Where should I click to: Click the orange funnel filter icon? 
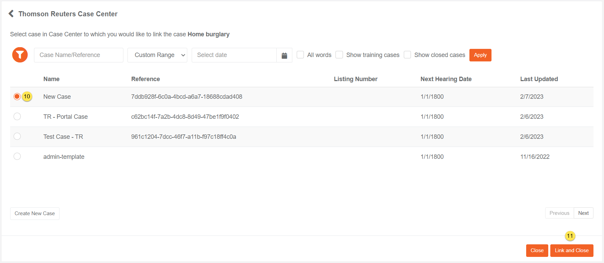(20, 55)
